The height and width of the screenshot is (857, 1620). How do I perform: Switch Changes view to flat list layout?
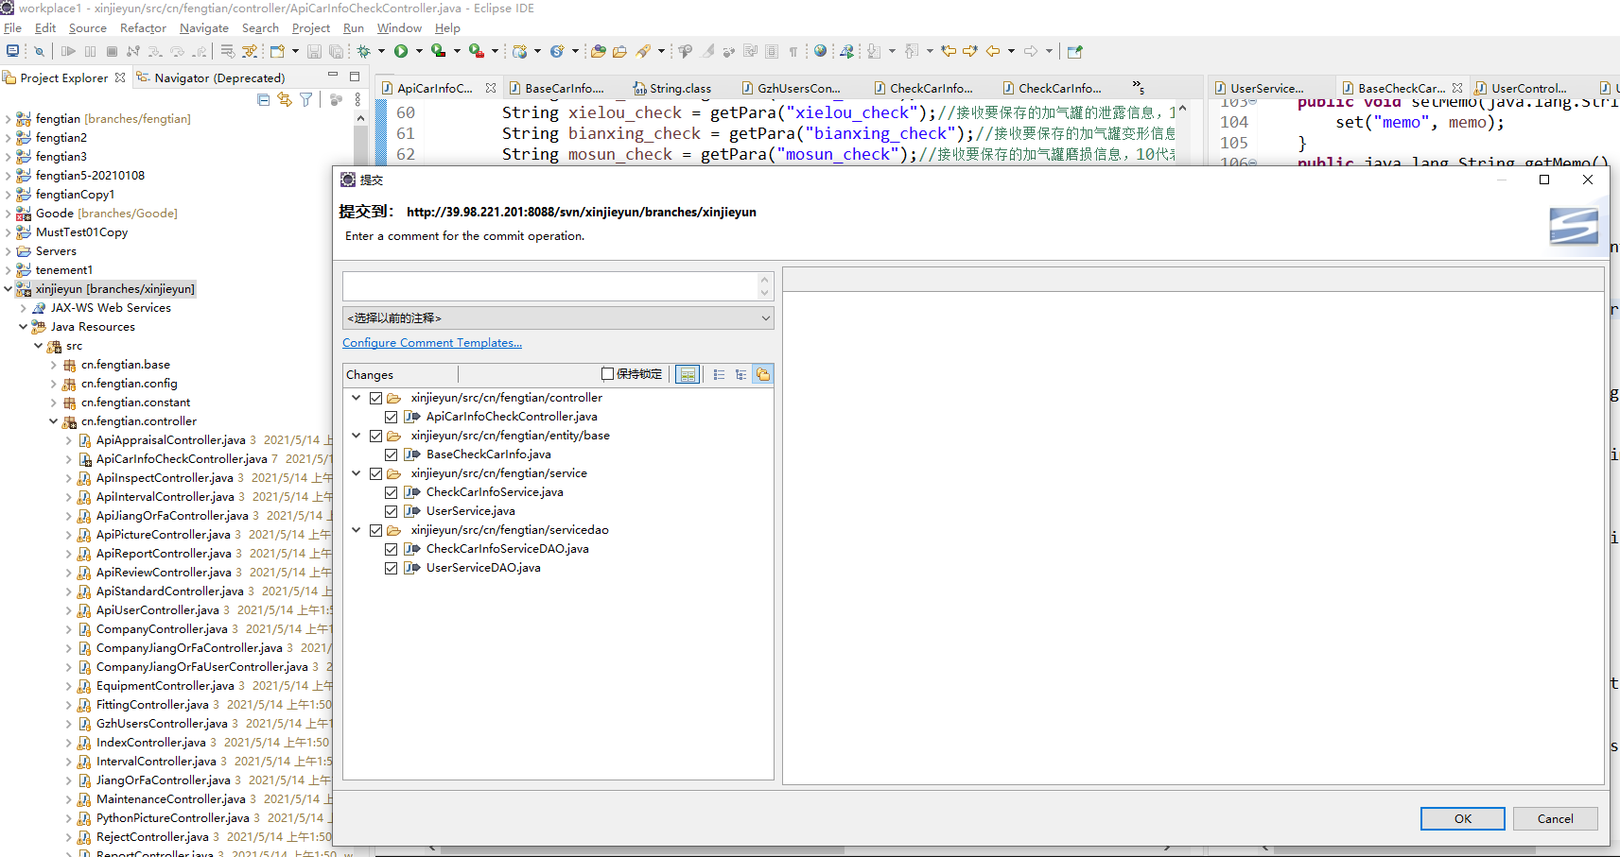coord(719,375)
